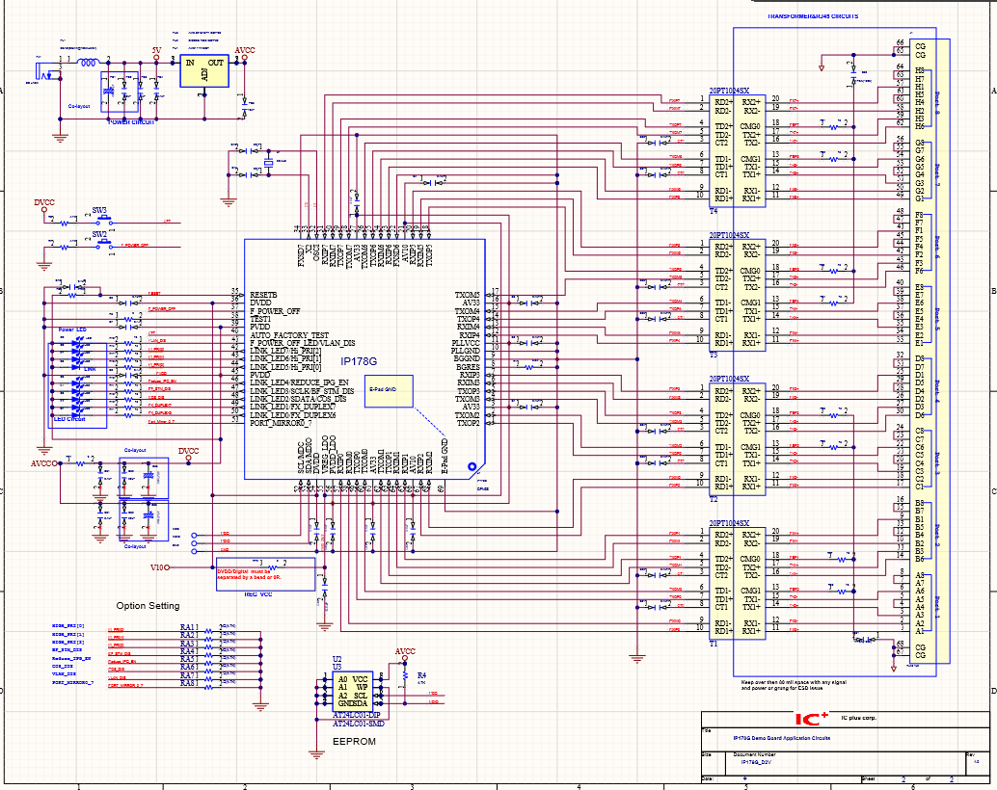This screenshot has height=790, width=997.
Task: Select the red DVDD/Digital bead note
Action: 249,574
